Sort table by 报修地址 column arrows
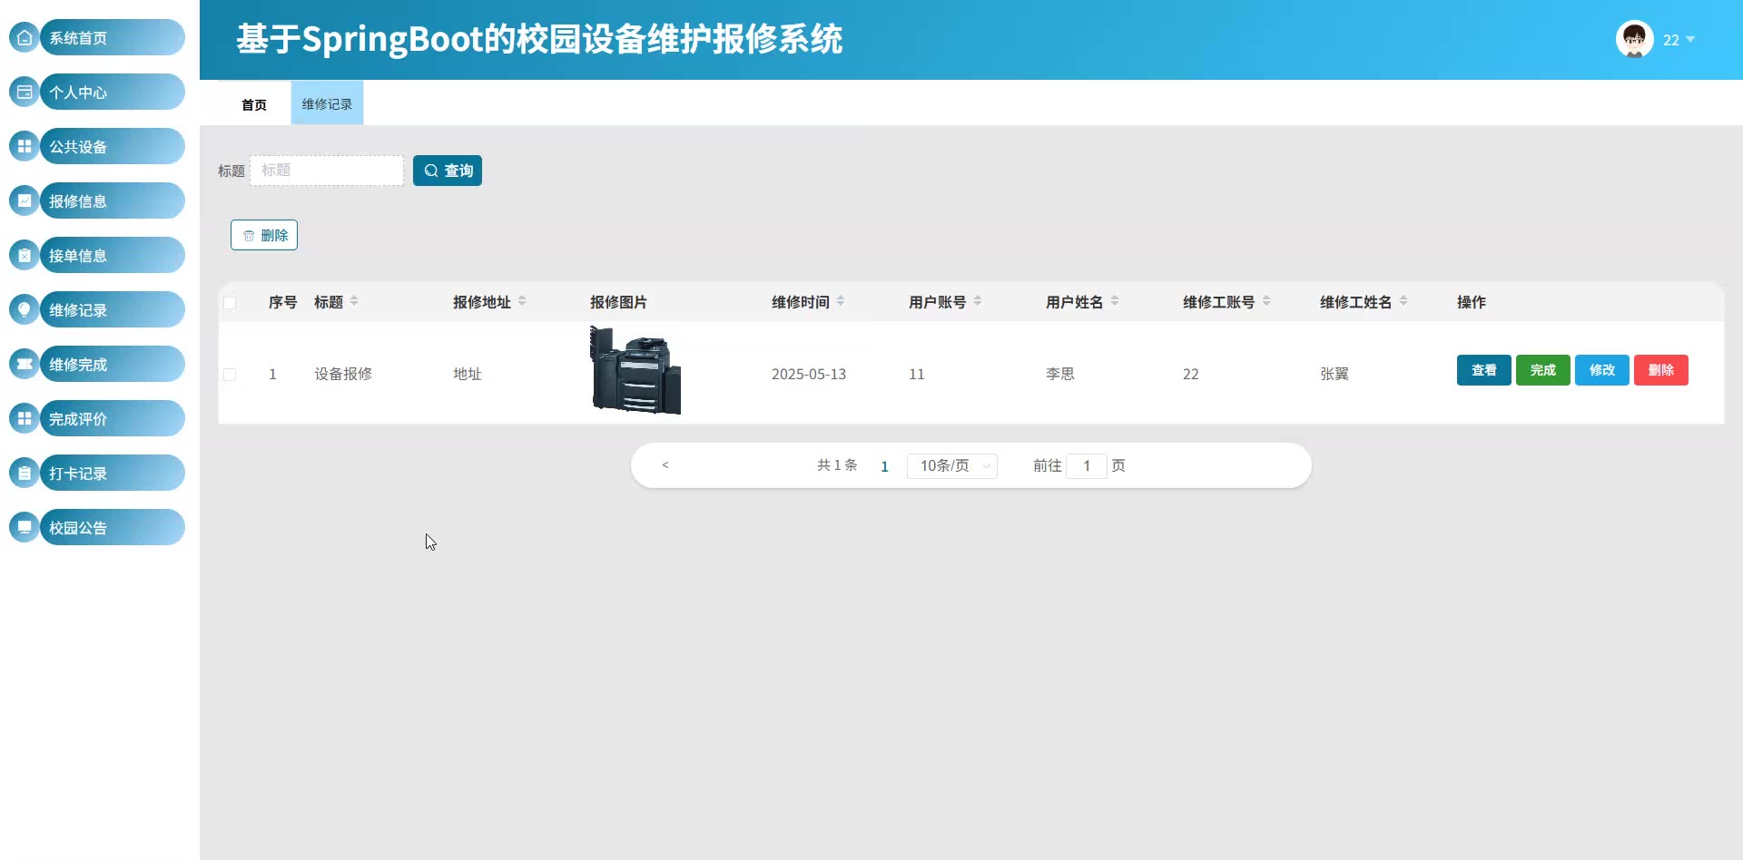 [x=522, y=301]
